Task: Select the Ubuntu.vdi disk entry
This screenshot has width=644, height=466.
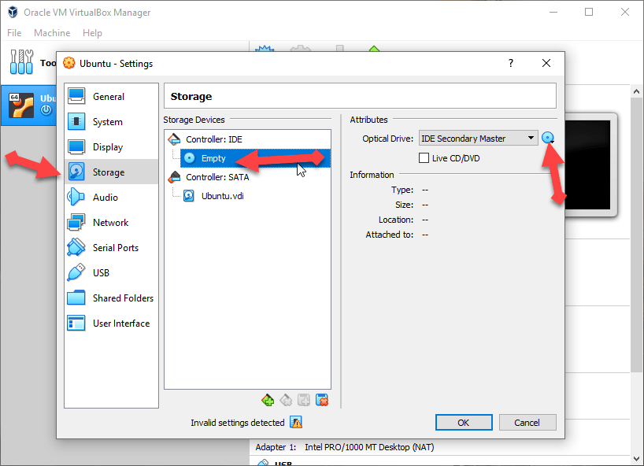Action: [x=222, y=196]
